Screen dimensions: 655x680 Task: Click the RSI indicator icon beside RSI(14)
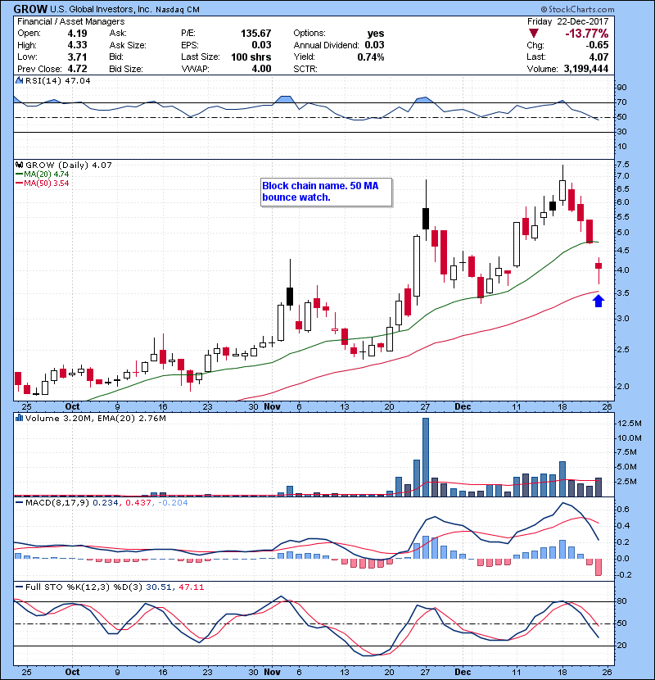pyautogui.click(x=19, y=80)
